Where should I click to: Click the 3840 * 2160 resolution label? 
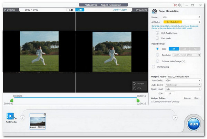pyautogui.click(x=120, y=10)
